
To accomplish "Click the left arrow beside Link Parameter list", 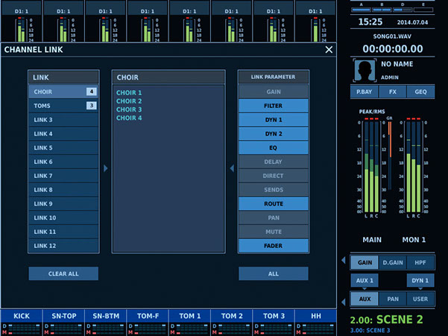I will click(x=231, y=169).
